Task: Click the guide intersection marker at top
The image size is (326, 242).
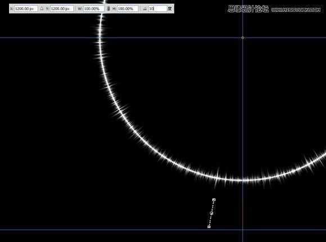Action: (x=243, y=38)
